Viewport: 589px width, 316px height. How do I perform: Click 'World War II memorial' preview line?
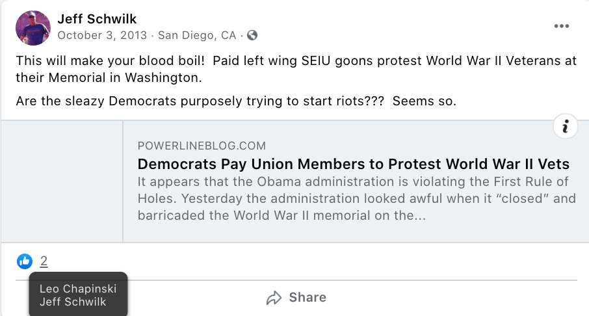pyautogui.click(x=281, y=215)
